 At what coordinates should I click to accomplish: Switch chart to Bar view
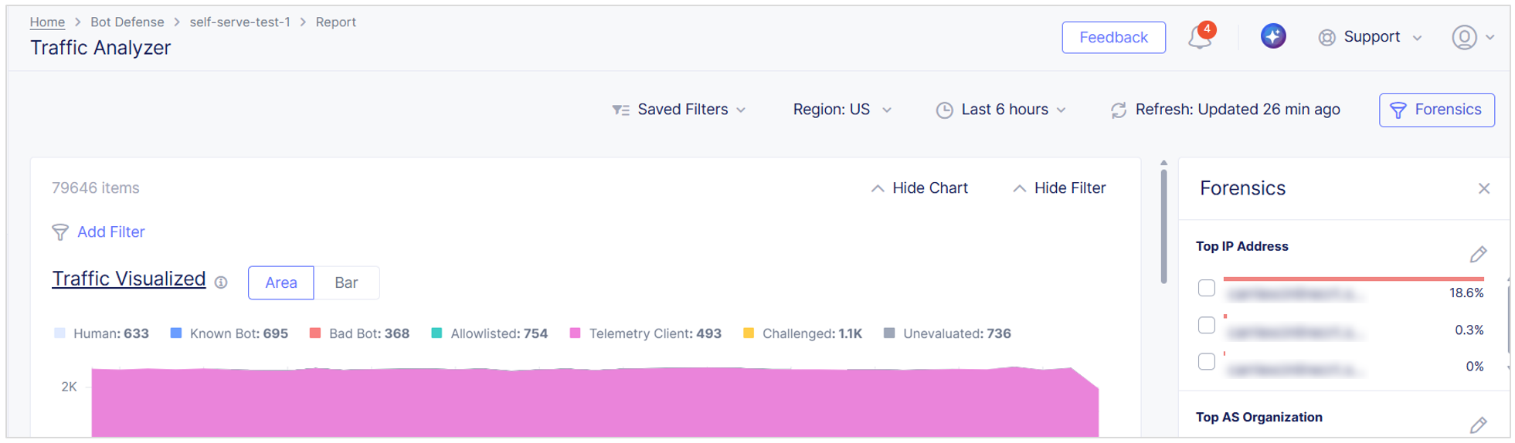click(346, 282)
